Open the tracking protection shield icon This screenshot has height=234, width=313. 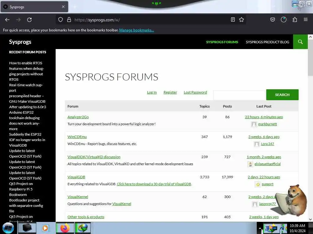(61, 20)
